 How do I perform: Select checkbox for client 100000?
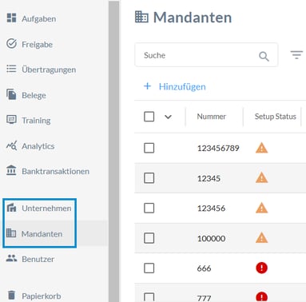point(149,238)
